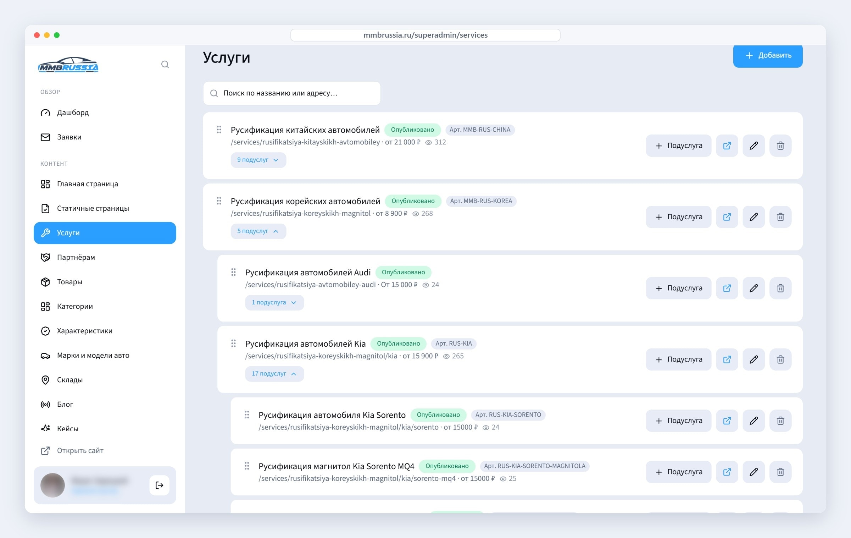The image size is (851, 538).
Task: Delete Русификация автомобилей Kia service
Action: click(780, 359)
